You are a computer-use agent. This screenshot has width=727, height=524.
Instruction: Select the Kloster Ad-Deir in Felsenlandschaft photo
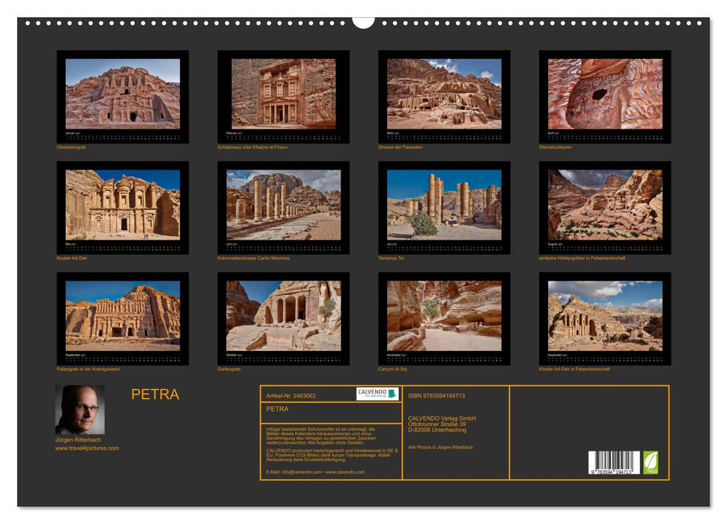[605, 319]
